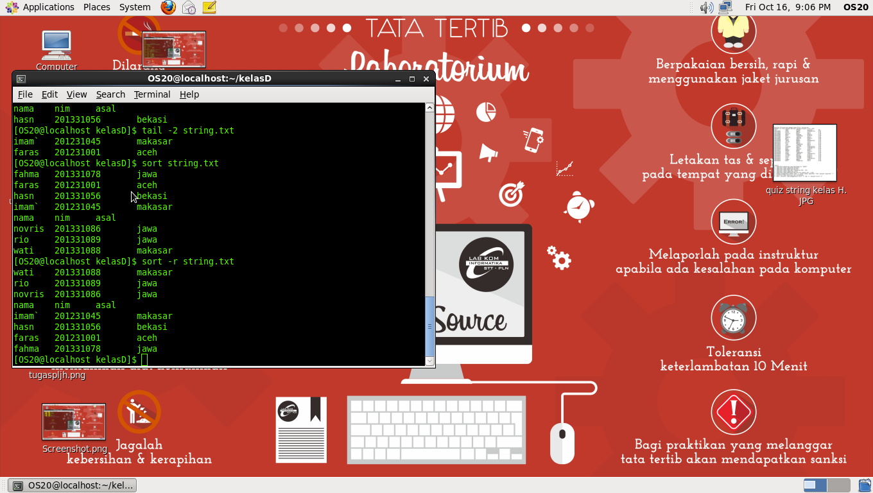Open the terminal File menu
The height and width of the screenshot is (493, 873).
coord(25,94)
